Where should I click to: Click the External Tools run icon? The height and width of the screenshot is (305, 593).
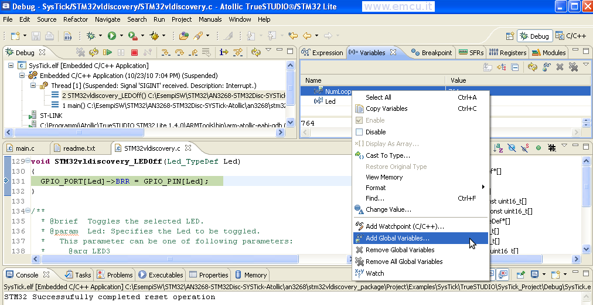click(x=133, y=36)
